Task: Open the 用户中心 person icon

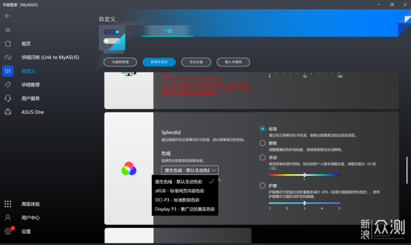Action: tap(8, 218)
